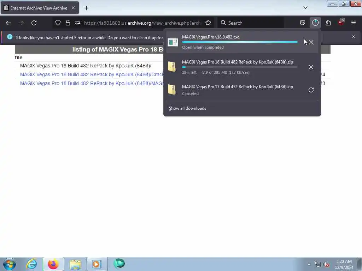Open the green round app in taskbar

119,264
